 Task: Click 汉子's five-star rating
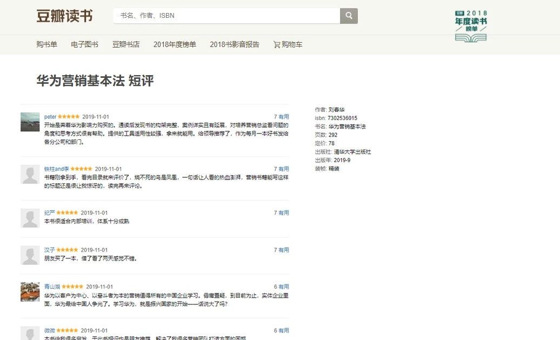tap(67, 250)
